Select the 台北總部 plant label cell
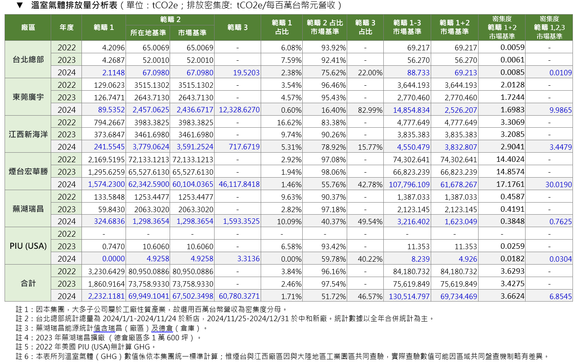This screenshot has height=364, width=580. 28,59
